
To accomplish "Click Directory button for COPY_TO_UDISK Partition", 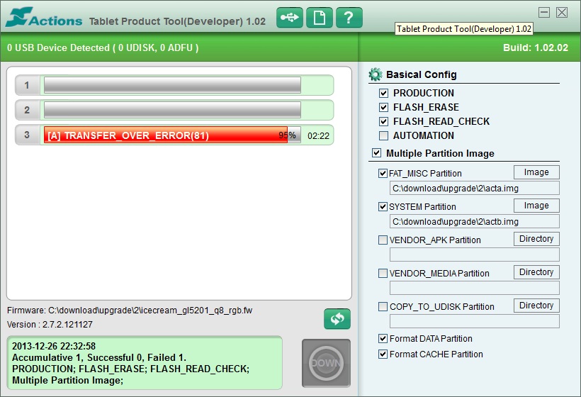I will pyautogui.click(x=536, y=306).
